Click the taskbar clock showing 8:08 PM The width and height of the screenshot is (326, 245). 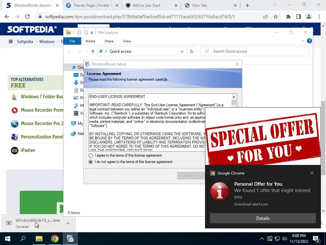(299, 239)
